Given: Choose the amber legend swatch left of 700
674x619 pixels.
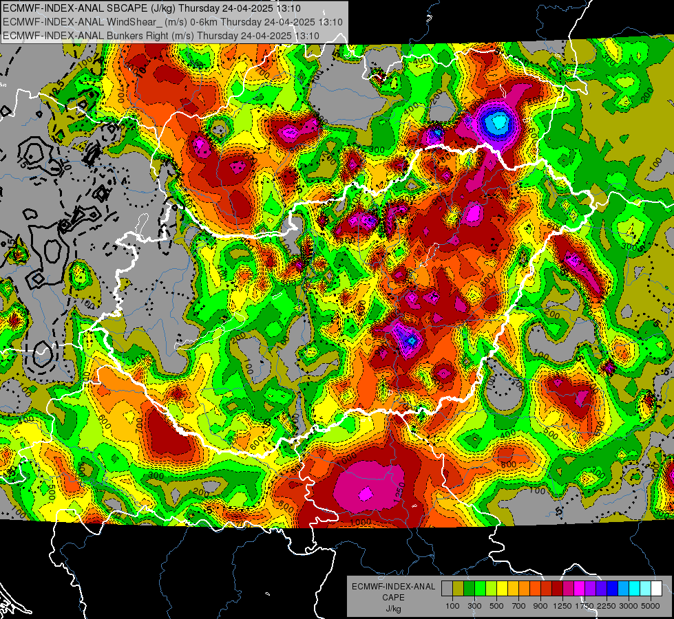Looking at the screenshot, I should [x=513, y=588].
